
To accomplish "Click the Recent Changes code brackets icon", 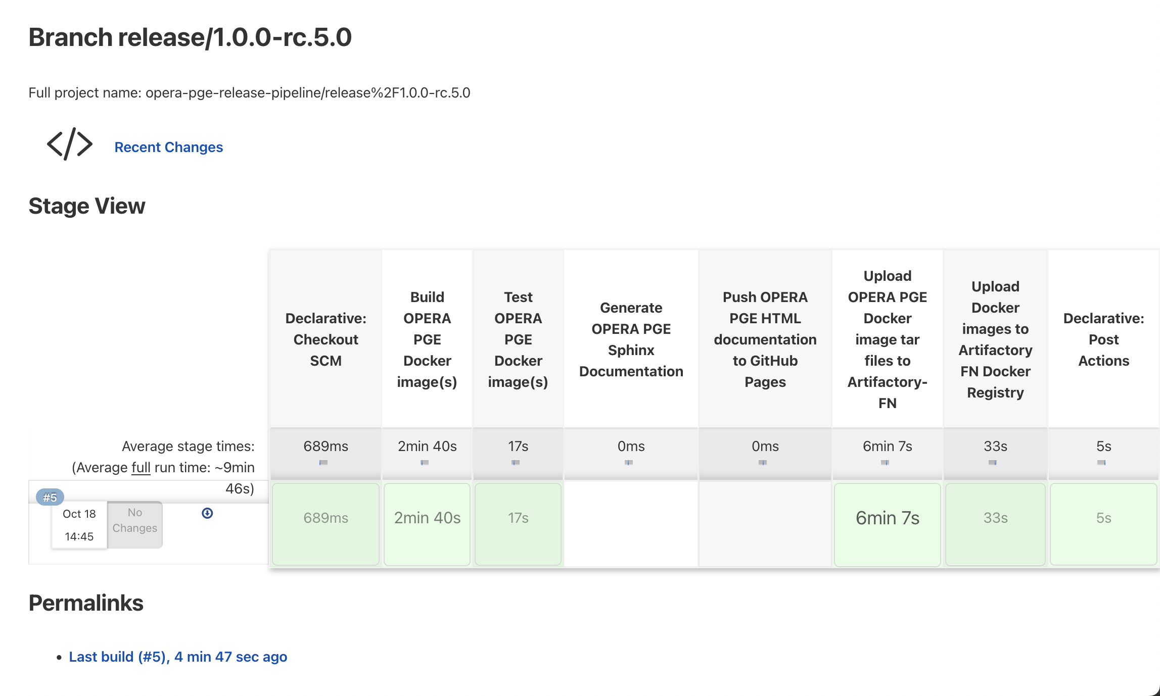I will (70, 144).
